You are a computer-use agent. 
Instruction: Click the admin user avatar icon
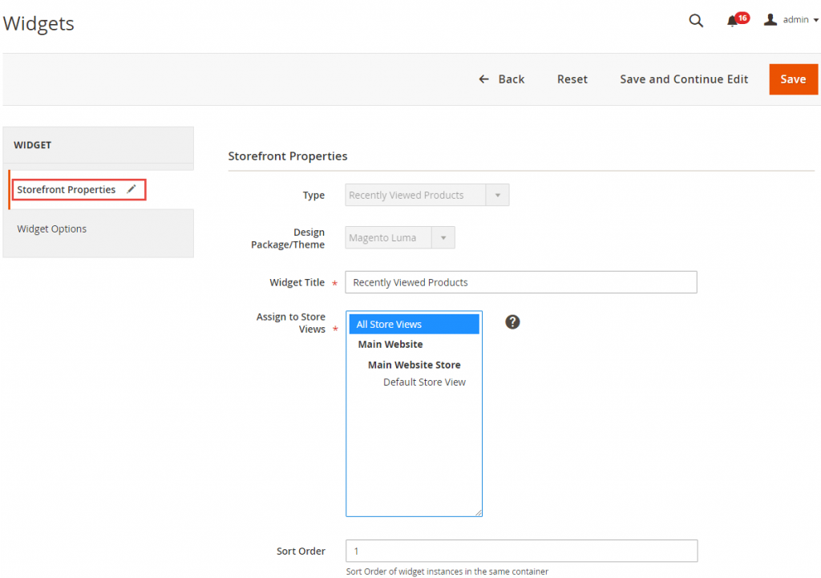[x=770, y=20]
